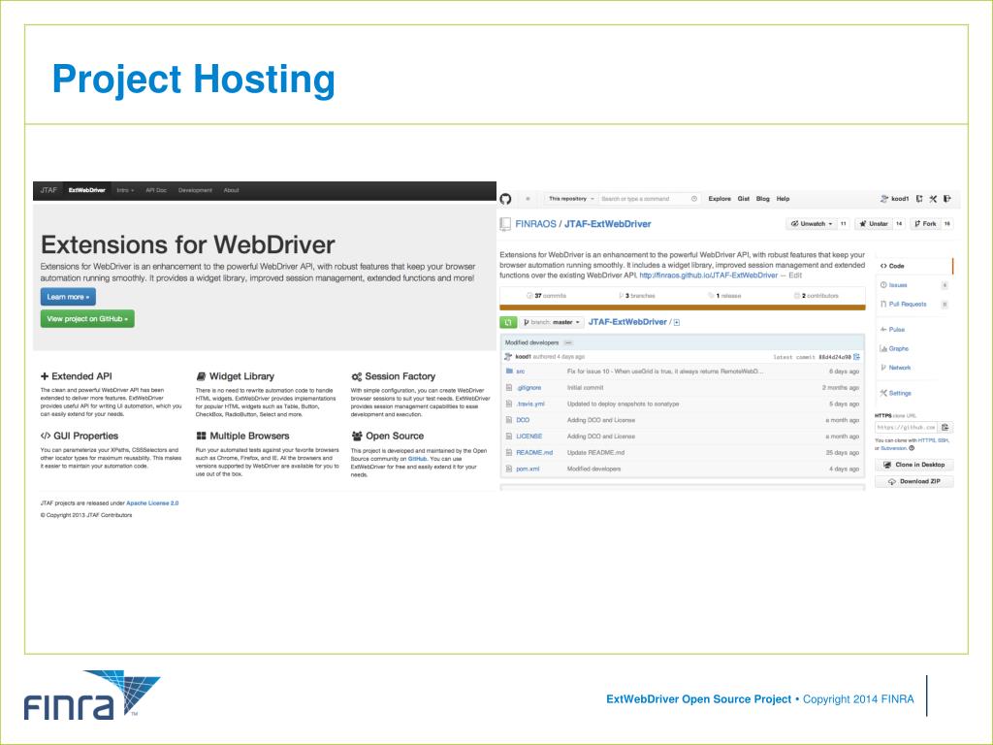Open Development in the navbar
The width and height of the screenshot is (993, 745).
[195, 191]
